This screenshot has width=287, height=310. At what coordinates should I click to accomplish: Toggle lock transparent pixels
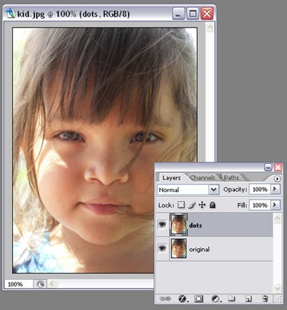coord(181,205)
